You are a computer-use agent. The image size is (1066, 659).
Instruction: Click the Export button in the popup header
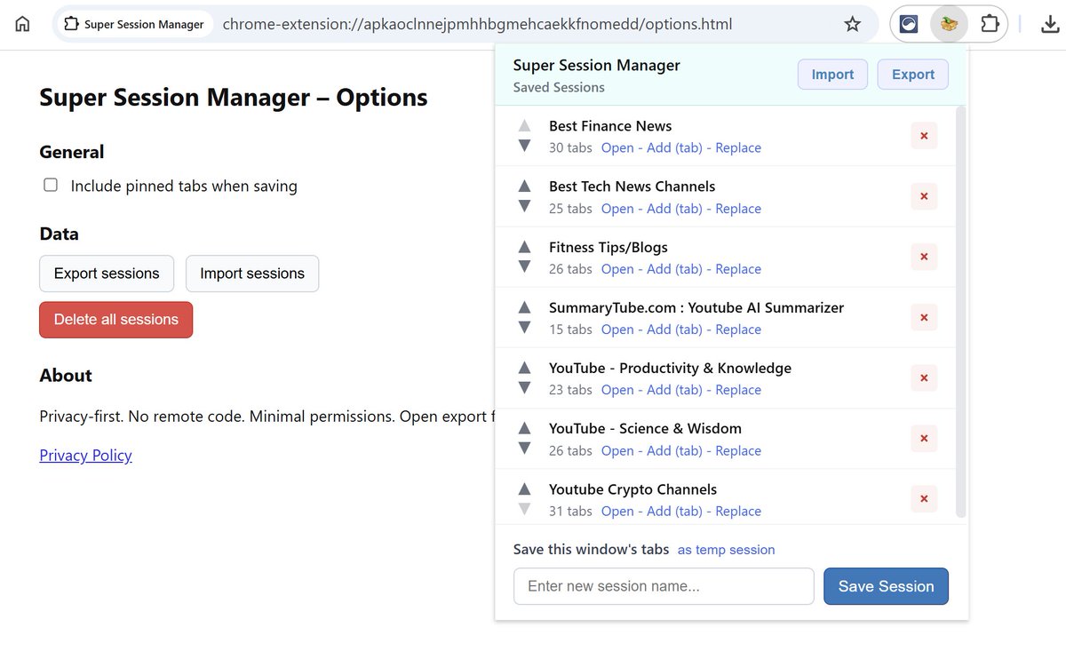(x=912, y=75)
